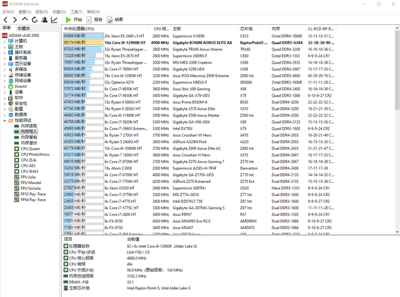Select the 网络设备 network tree icon

click(x=11, y=80)
